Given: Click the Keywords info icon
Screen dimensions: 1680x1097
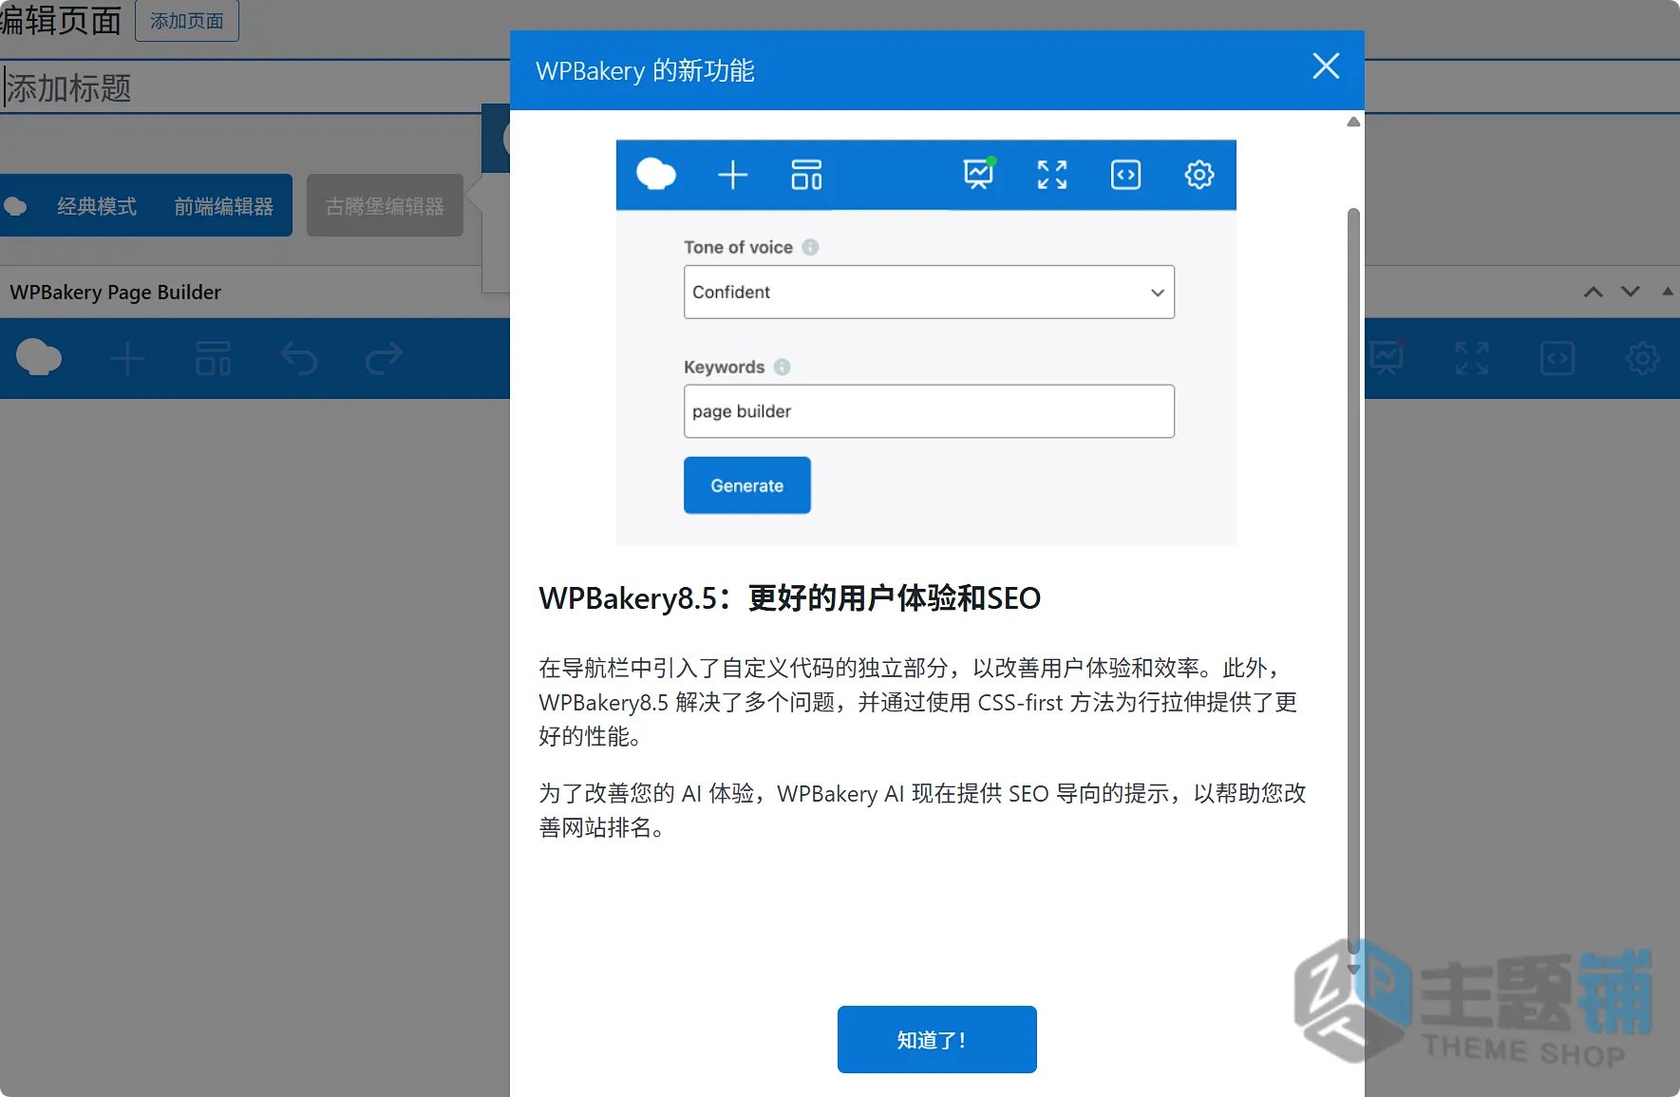Looking at the screenshot, I should click(782, 367).
